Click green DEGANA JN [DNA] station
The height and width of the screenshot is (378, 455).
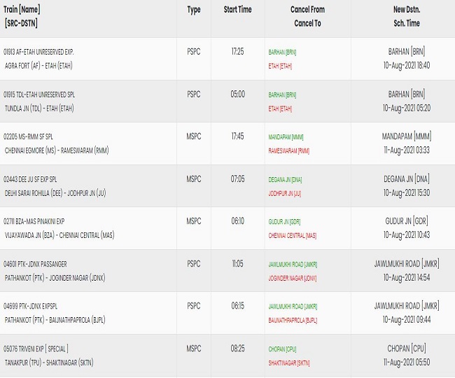pos(285,180)
